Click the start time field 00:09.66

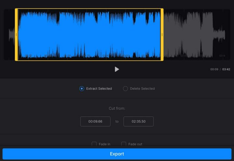click(95, 121)
